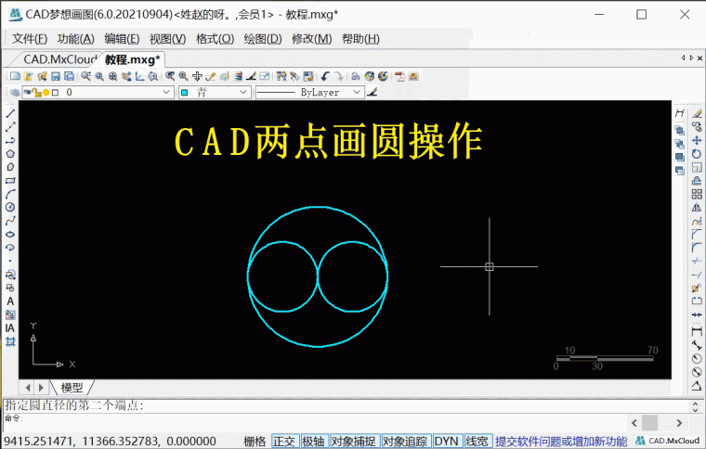
Task: Toggle the 线宽 lineweight display
Action: [477, 442]
